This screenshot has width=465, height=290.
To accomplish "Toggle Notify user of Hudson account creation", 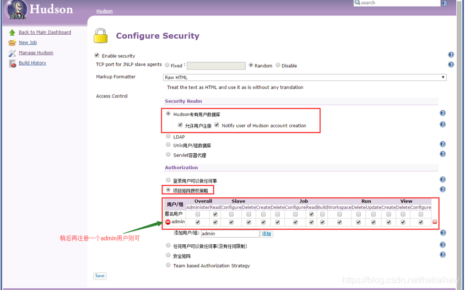I will tap(217, 125).
